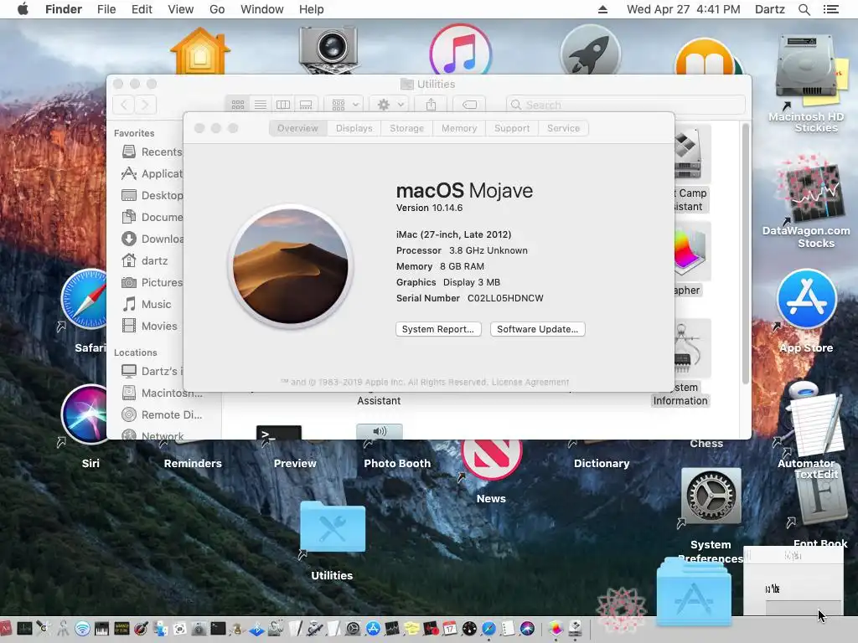Go to the Support tab
Screen dimensions: 858x643
512,128
